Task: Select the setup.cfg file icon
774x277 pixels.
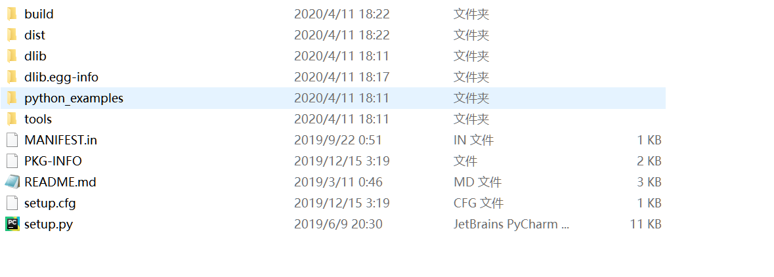Action: pyautogui.click(x=12, y=203)
